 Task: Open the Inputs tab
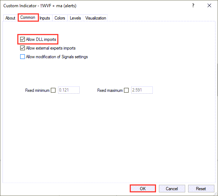(x=45, y=18)
